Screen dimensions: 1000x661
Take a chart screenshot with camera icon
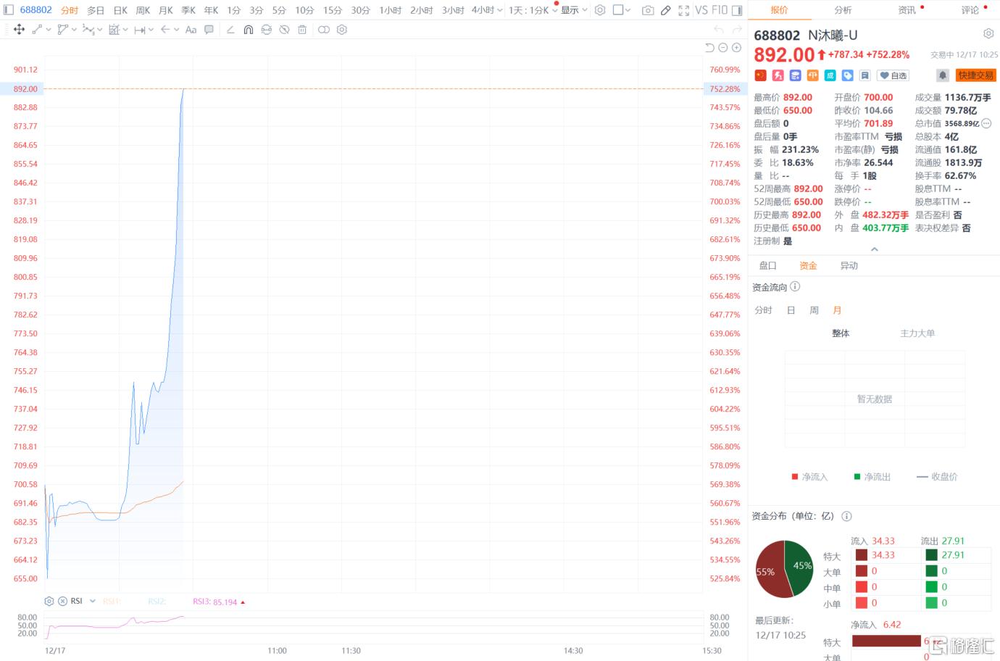[648, 10]
